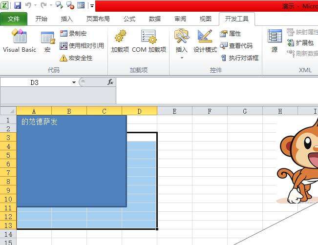Switch to the 数据 tab
The width and height of the screenshot is (318, 245).
[155, 19]
